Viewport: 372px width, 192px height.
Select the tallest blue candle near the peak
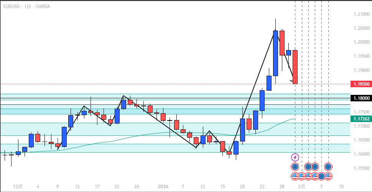(x=275, y=53)
